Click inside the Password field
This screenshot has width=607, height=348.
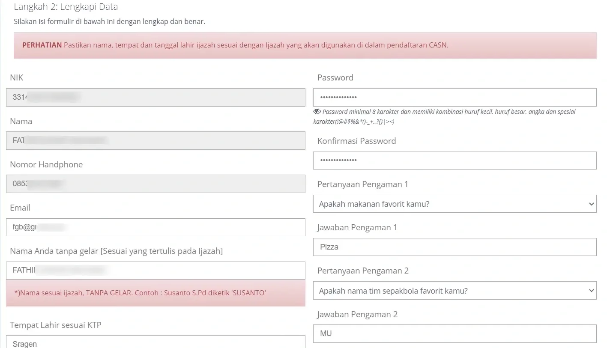455,97
